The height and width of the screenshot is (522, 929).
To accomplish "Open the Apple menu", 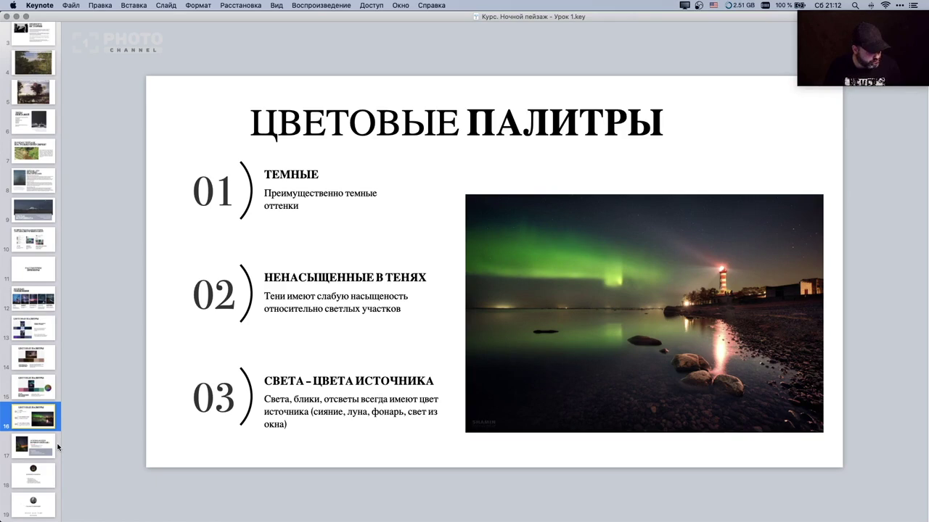I will [x=13, y=5].
